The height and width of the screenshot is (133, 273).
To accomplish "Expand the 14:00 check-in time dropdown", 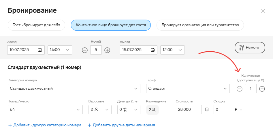I will (x=60, y=50).
